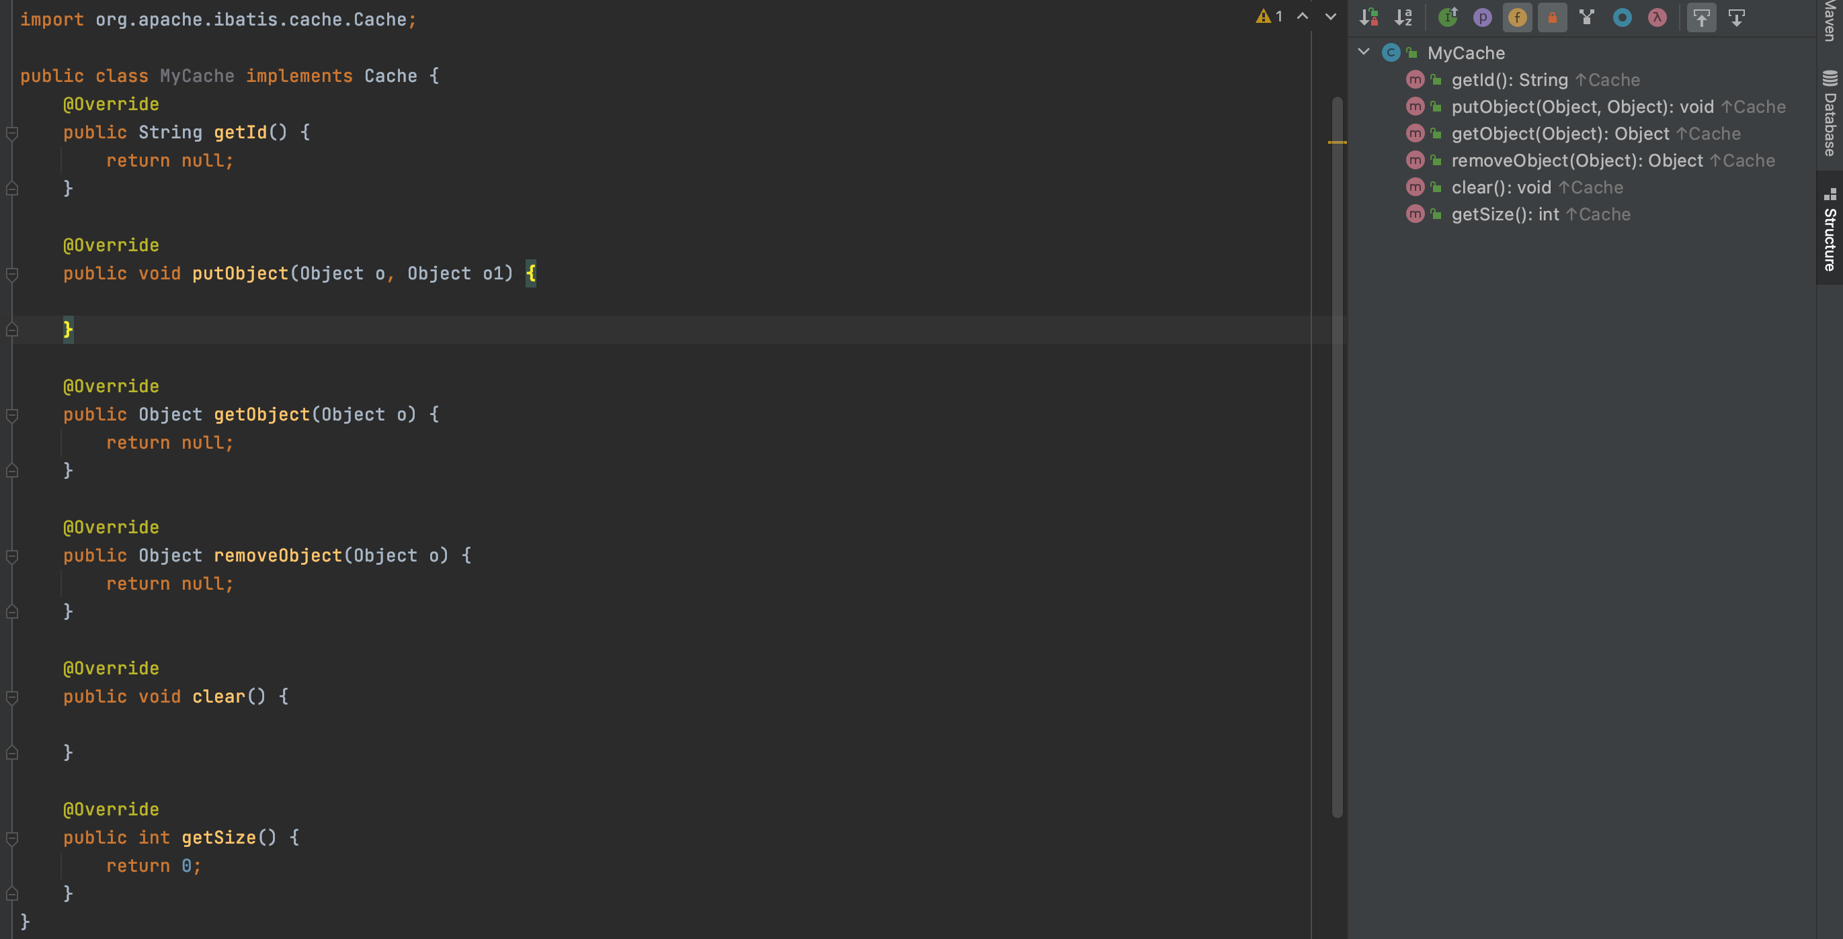Show anonymous classes in Structure

1622,17
